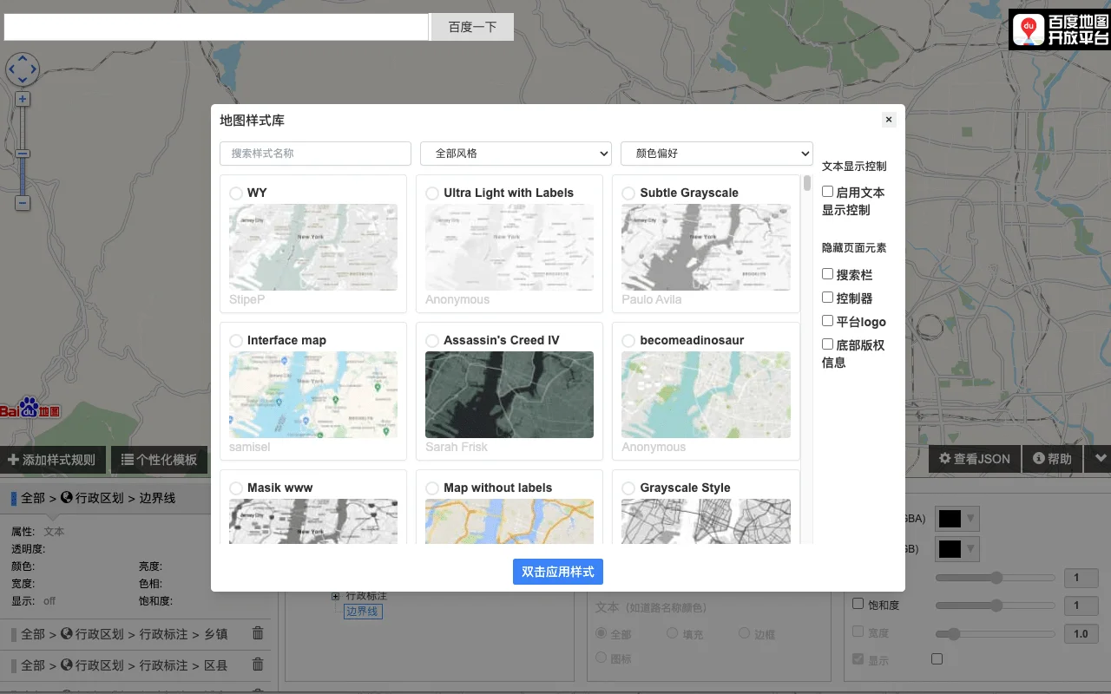The height and width of the screenshot is (694, 1111).
Task: Click the 百度一下 search button
Action: coord(471,26)
